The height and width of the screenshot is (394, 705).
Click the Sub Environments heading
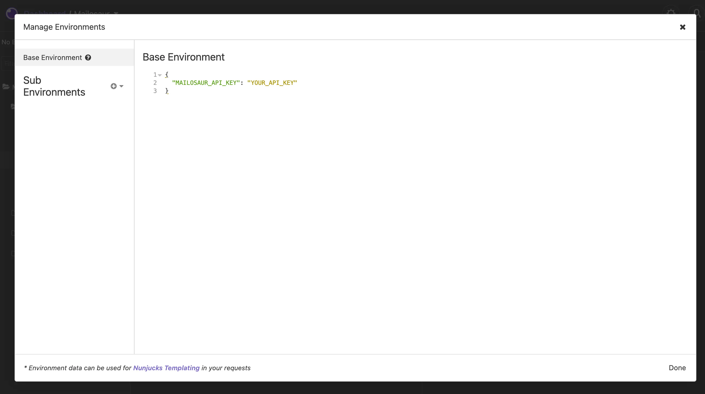click(x=54, y=86)
